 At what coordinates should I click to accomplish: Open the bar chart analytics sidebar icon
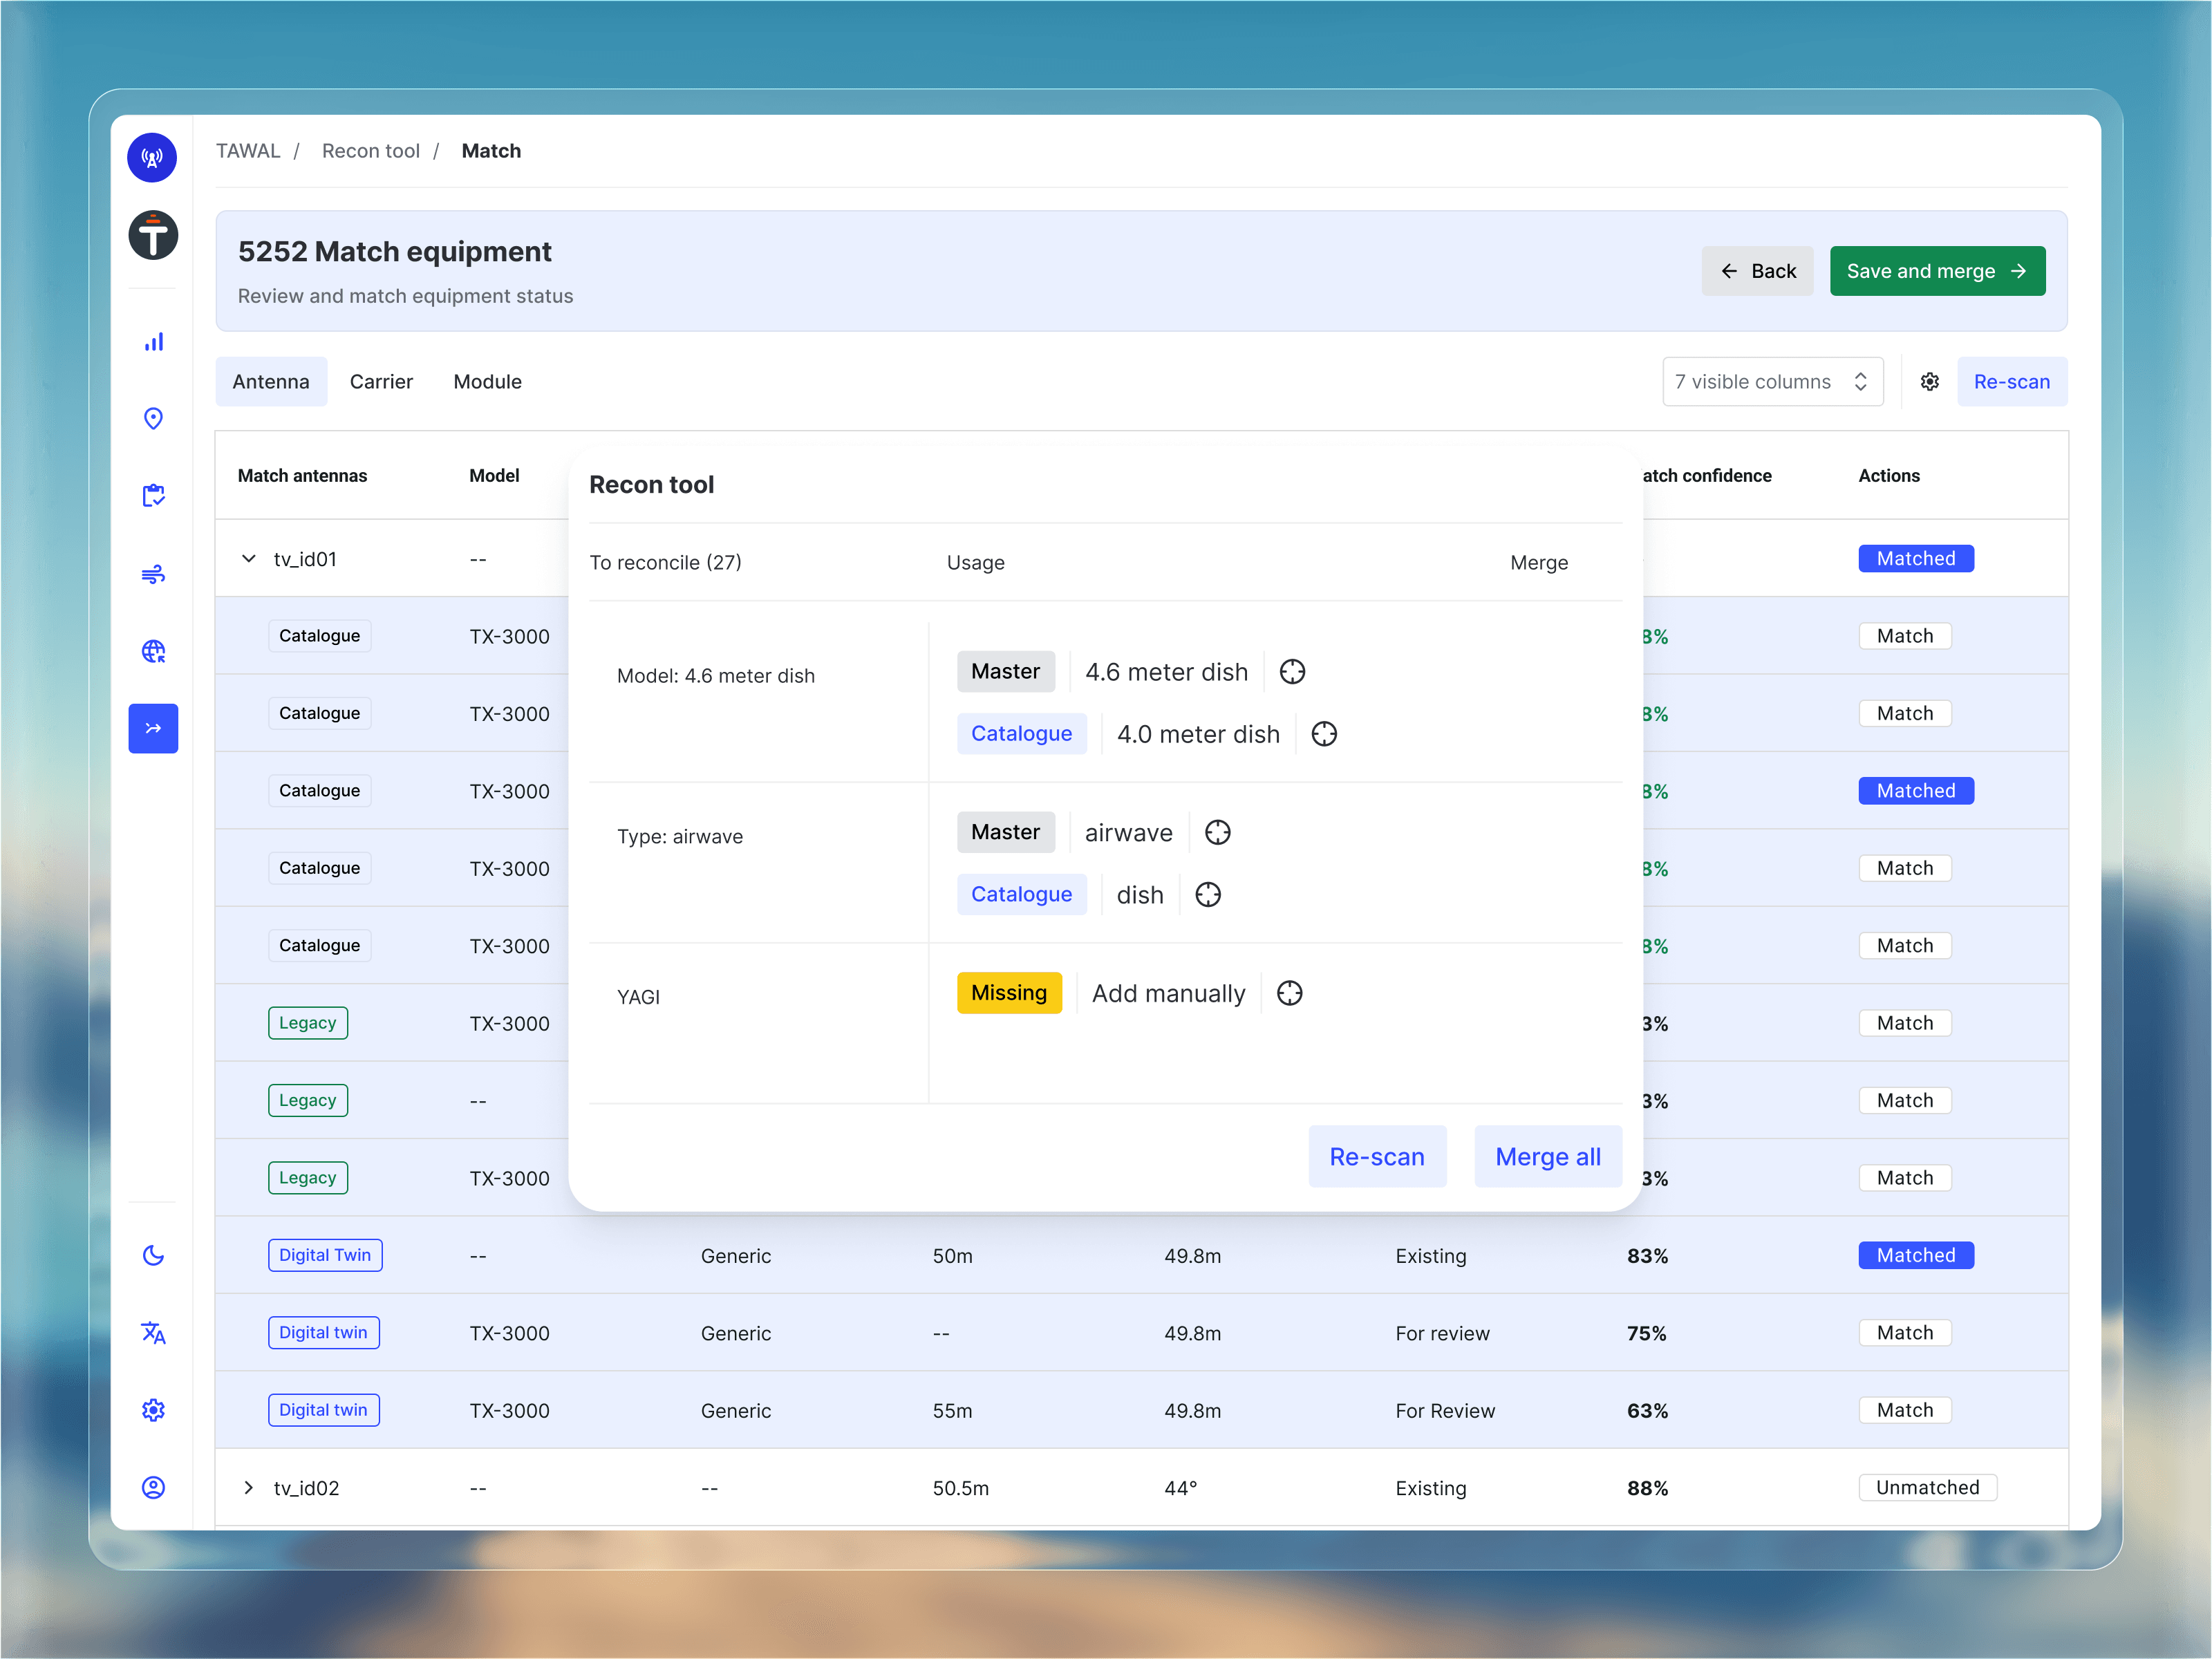pyautogui.click(x=153, y=342)
